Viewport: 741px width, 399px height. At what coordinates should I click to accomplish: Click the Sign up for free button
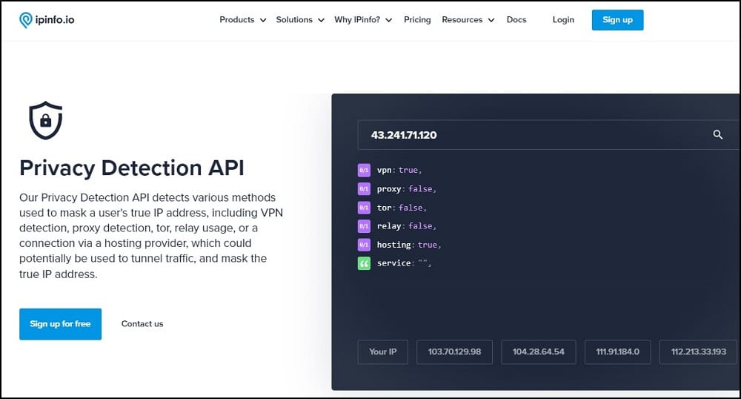(60, 324)
